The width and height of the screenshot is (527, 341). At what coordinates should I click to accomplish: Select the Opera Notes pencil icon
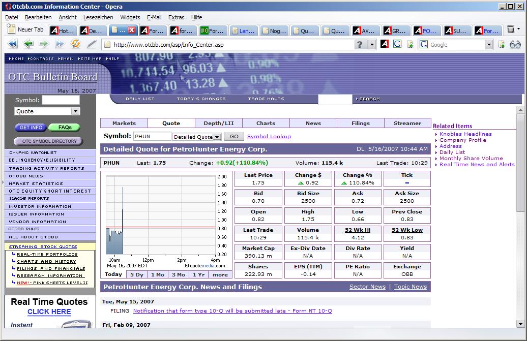(x=91, y=44)
